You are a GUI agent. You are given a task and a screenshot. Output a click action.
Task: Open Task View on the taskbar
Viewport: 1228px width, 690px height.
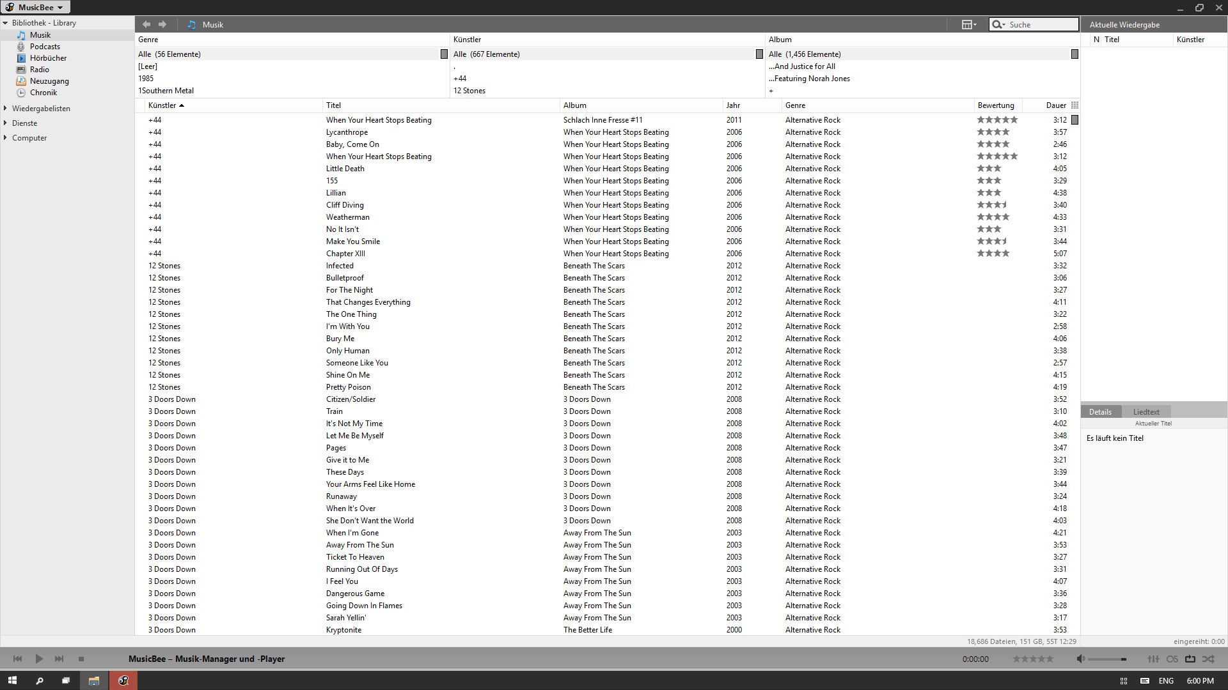click(66, 680)
